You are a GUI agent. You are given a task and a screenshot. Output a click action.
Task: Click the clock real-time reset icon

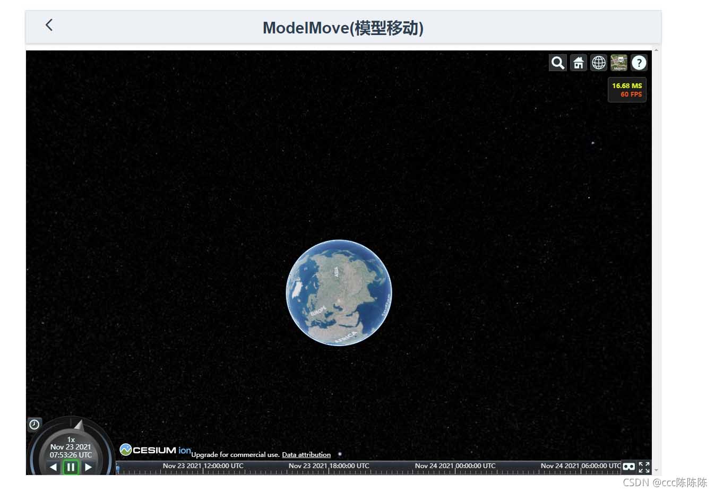[35, 424]
